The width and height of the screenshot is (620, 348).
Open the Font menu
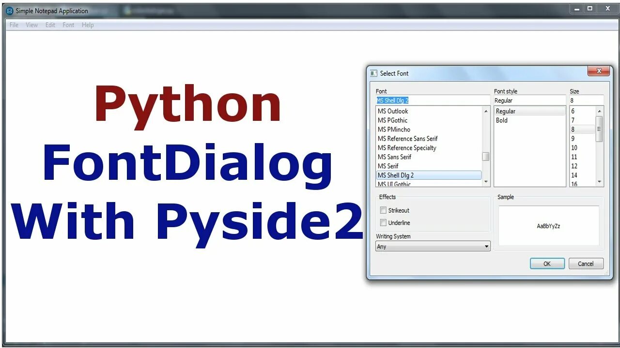coord(69,25)
